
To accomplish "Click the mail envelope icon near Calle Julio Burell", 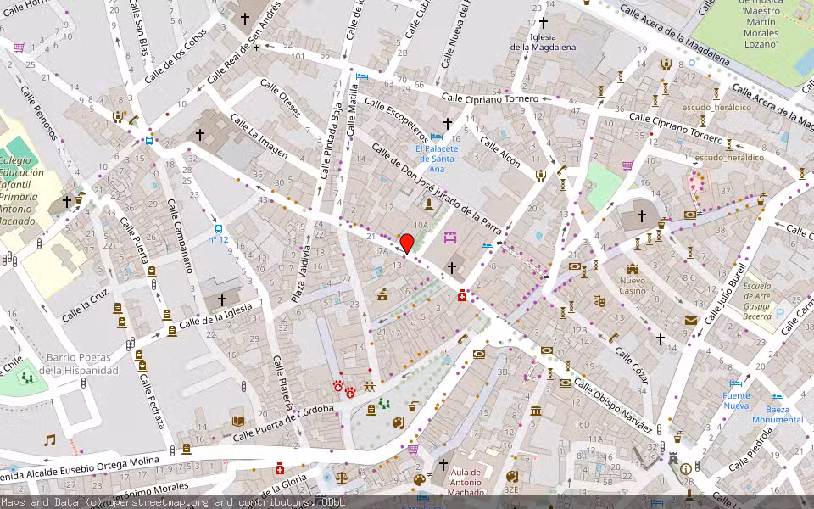I will 690,320.
